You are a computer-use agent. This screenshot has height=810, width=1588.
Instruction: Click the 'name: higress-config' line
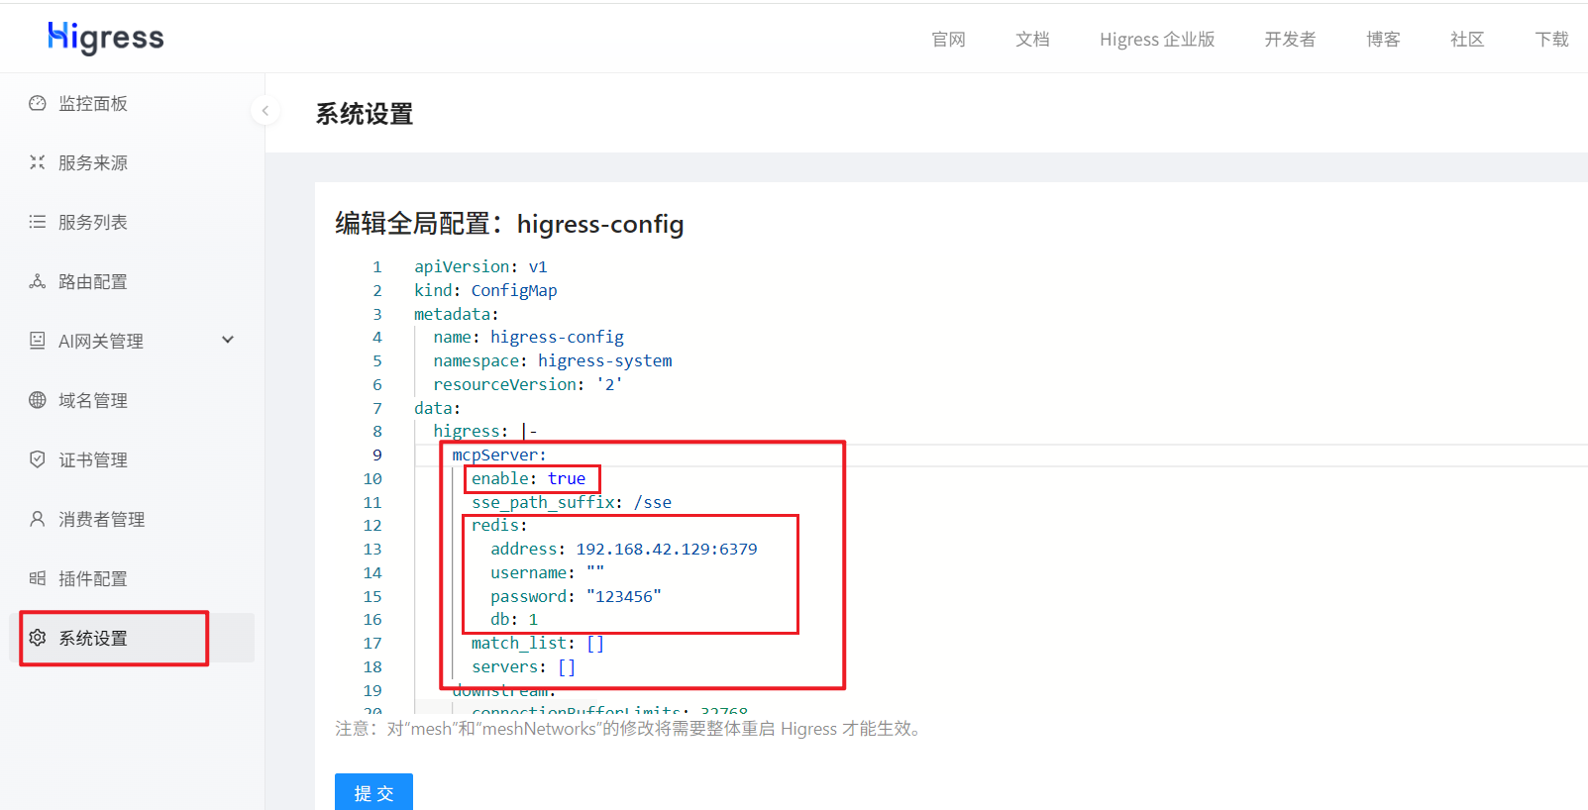point(528,337)
